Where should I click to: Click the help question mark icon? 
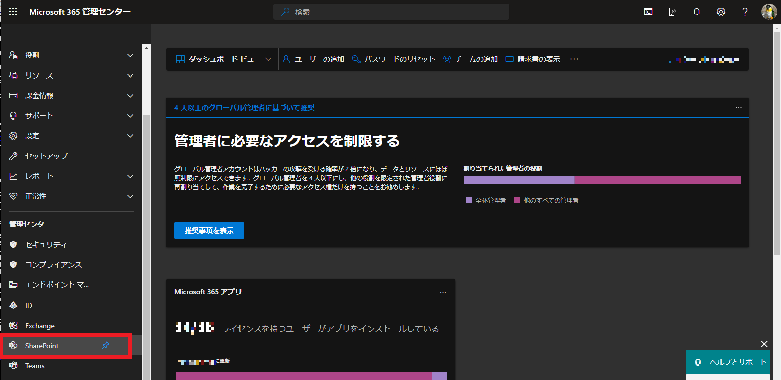745,12
